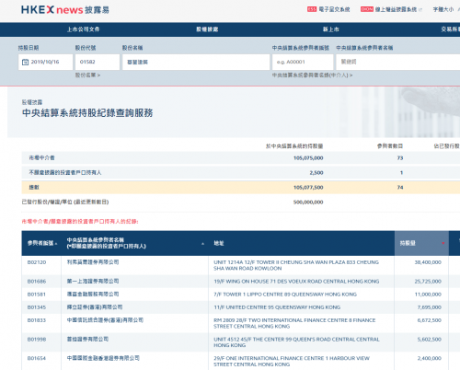
Task: Click the 中央結算系統持股紀錄查詢服務 page title
Action: coord(87,113)
